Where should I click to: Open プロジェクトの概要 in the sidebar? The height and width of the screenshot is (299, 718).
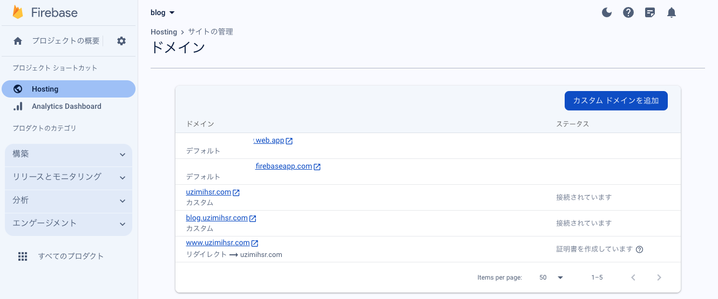coord(65,41)
